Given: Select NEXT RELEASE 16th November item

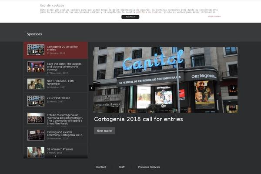Looking at the screenshot, I should pos(56,84).
